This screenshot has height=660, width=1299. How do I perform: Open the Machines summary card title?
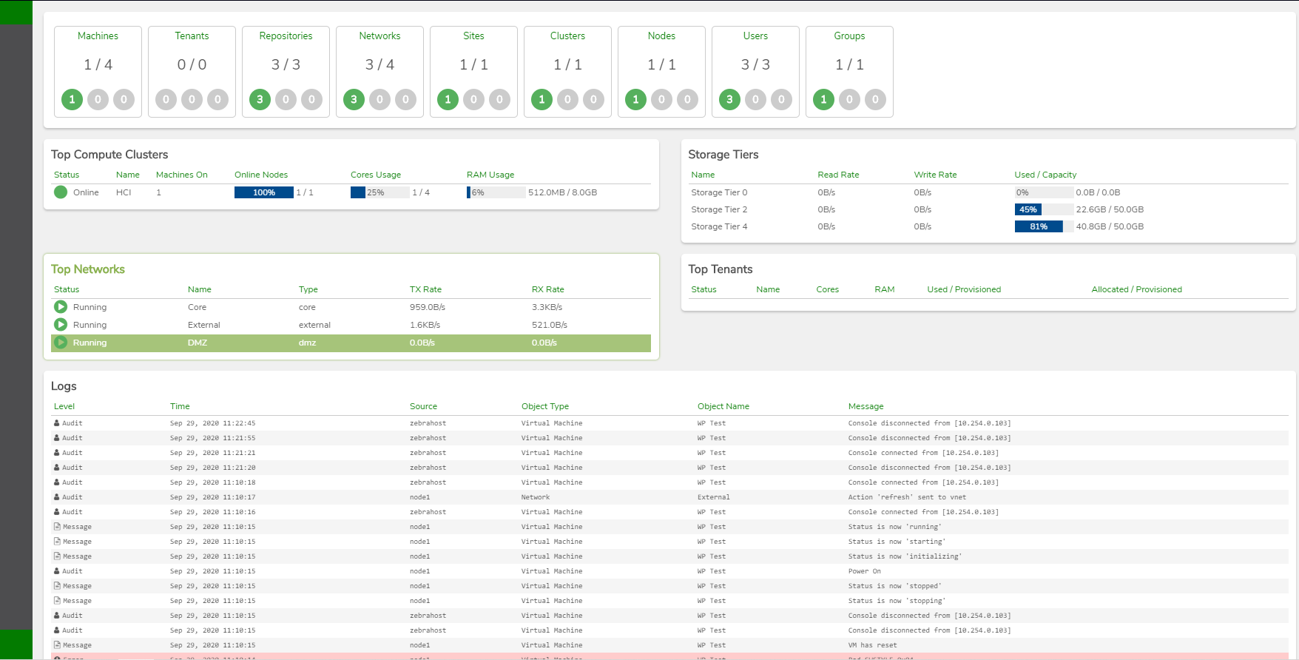click(98, 36)
